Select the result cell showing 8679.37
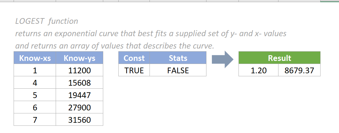The width and height of the screenshot is (339, 133). (299, 71)
